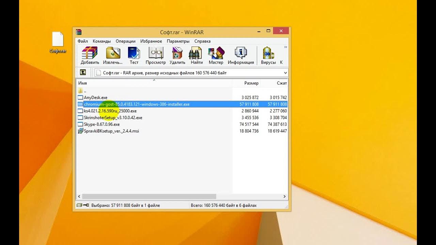436x245 pixels.
Task: Open the Найти (Find) binoculars tool
Action: 197,56
